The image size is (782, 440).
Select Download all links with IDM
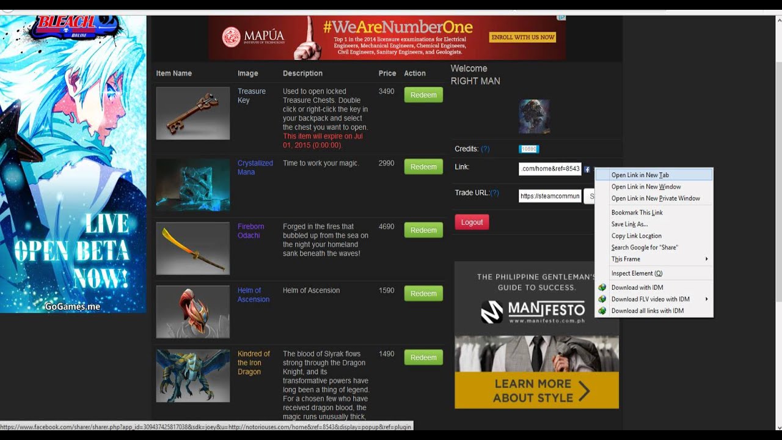click(x=654, y=310)
